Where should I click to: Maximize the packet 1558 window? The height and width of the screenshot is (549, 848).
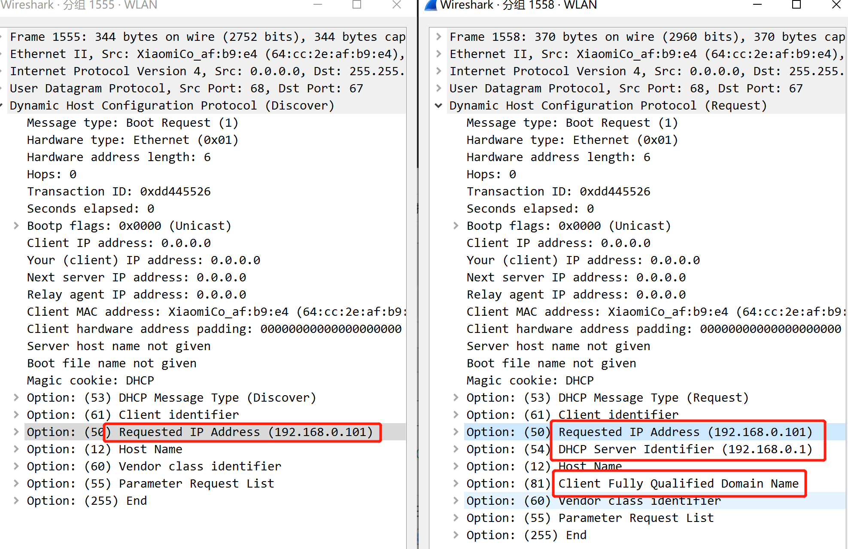click(x=796, y=5)
